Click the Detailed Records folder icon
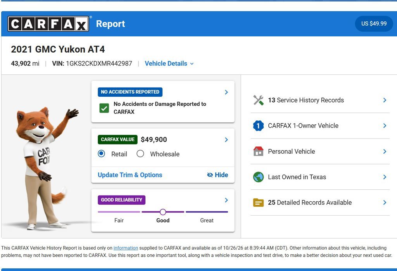The width and height of the screenshot is (397, 271). 258,202
